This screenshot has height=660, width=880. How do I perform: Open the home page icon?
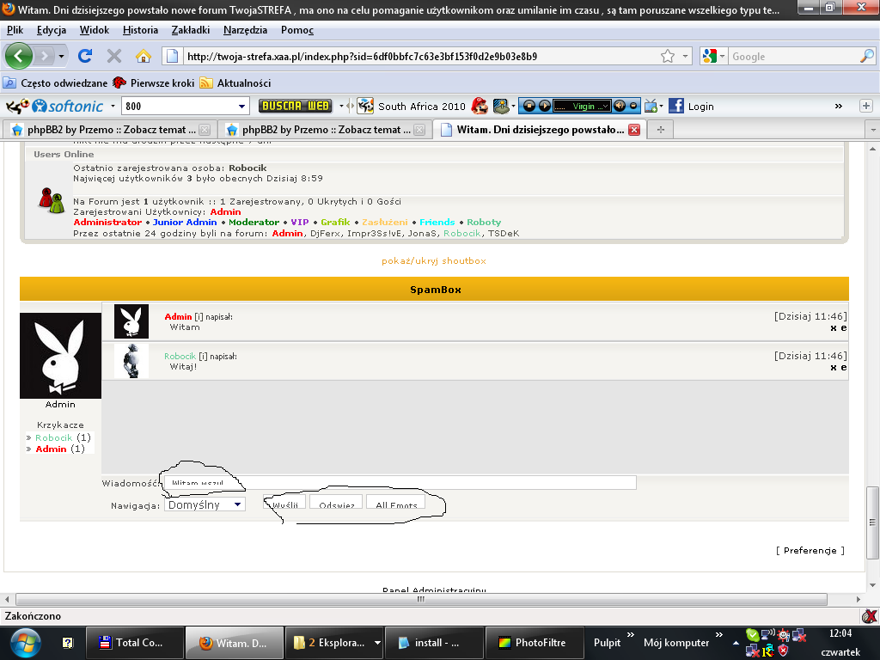click(x=144, y=56)
